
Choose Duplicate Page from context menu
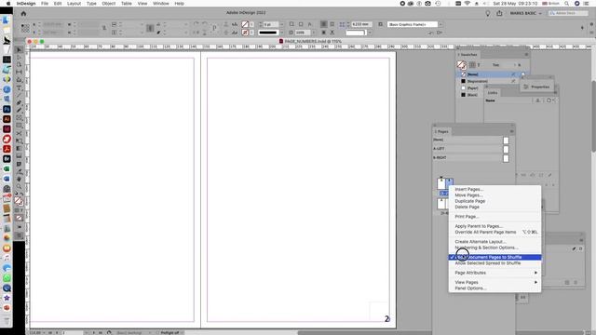click(x=494, y=201)
